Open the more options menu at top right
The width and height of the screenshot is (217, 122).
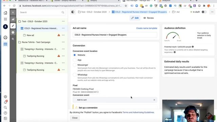(212, 12)
